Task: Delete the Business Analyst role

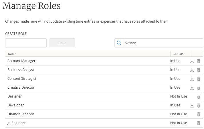Action: [199, 70]
